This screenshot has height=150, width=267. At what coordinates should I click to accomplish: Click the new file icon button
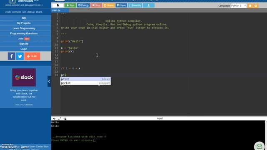tap(58, 5)
